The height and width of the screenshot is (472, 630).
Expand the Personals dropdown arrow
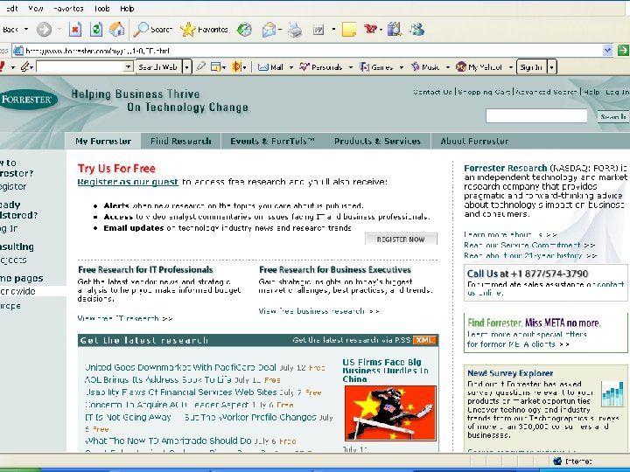pyautogui.click(x=350, y=67)
